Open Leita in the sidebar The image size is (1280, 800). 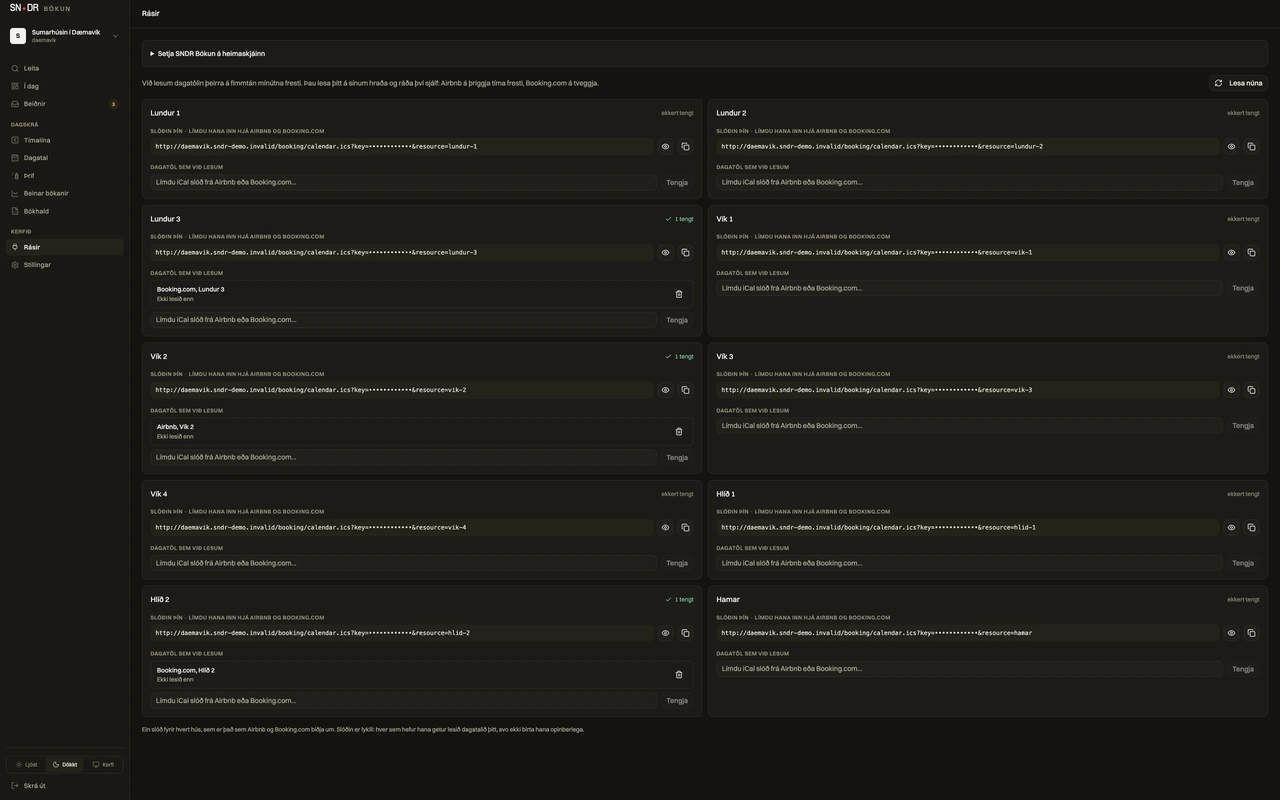[64, 68]
